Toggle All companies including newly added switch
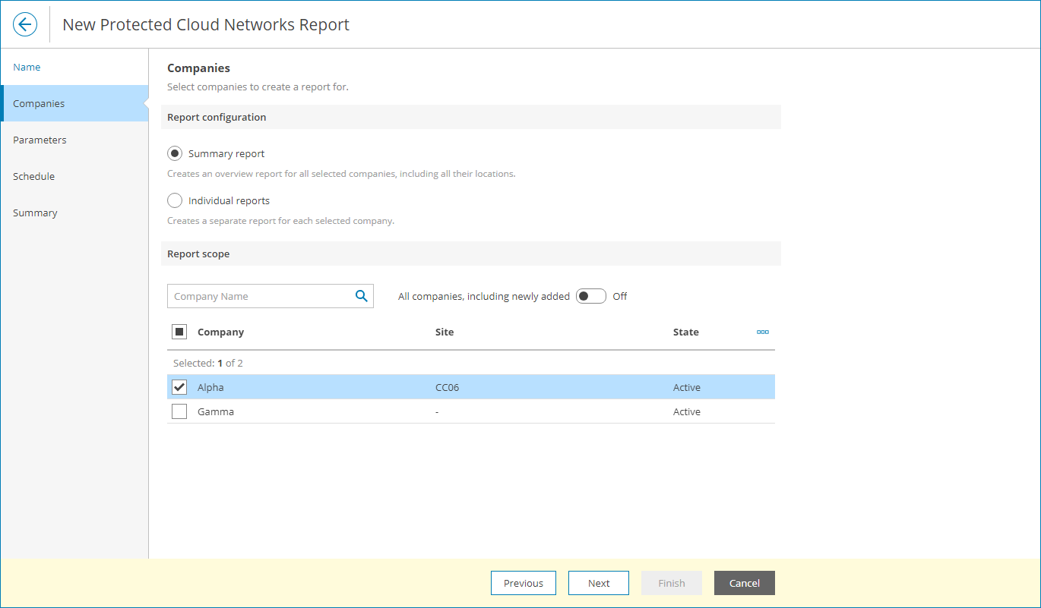Screen dimensions: 1041x608 click(591, 296)
